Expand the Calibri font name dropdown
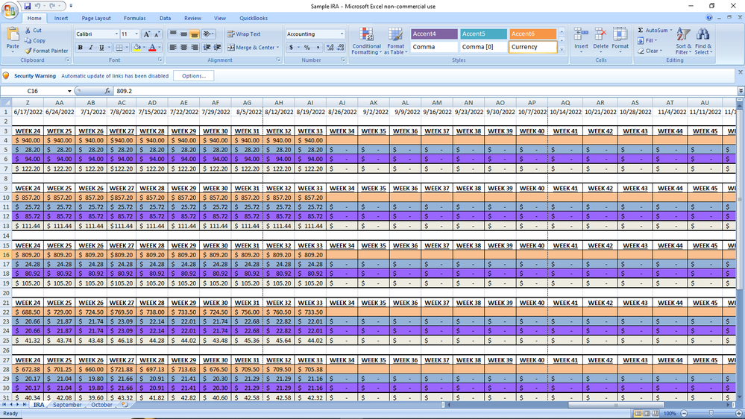 click(116, 34)
